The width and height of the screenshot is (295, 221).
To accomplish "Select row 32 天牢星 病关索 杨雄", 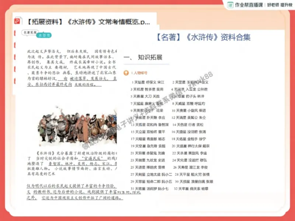I will click(191, 189).
